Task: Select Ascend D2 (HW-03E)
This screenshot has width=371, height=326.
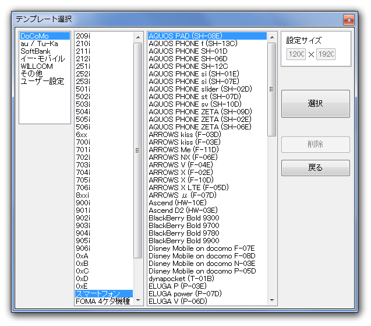Action: [207, 211]
